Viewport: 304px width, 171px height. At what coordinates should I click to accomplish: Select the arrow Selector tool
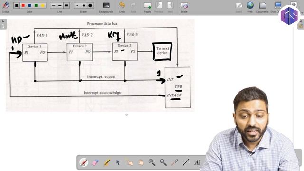(x=118, y=162)
